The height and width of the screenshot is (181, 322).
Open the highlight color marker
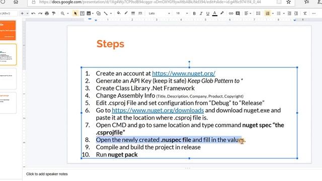[222, 14]
